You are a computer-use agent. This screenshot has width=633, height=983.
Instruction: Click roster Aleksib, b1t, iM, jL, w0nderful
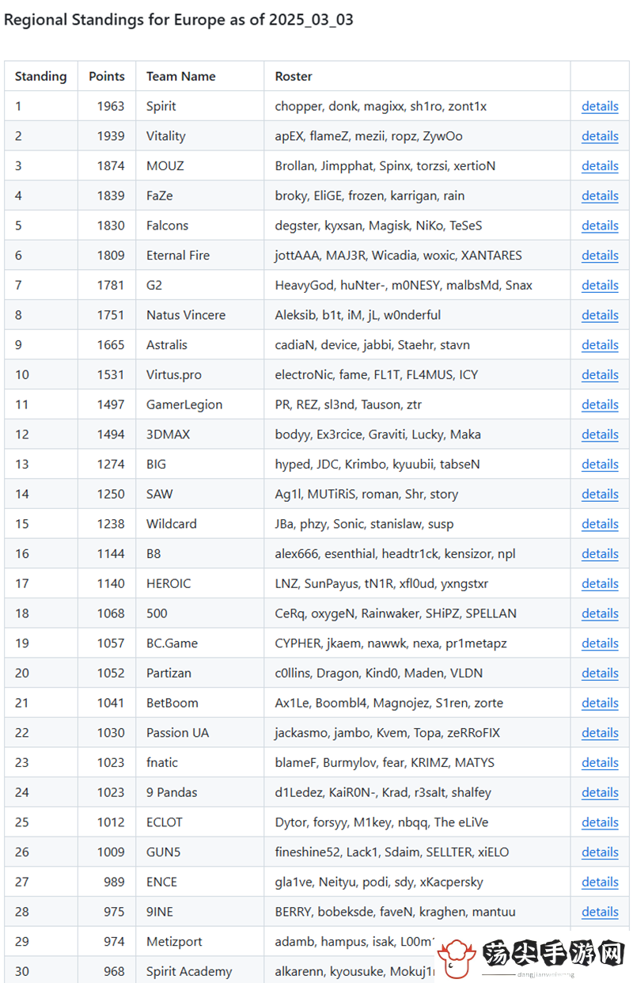[x=358, y=315]
